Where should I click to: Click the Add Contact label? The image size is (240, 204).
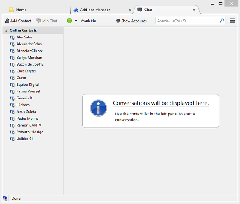coord(21,21)
